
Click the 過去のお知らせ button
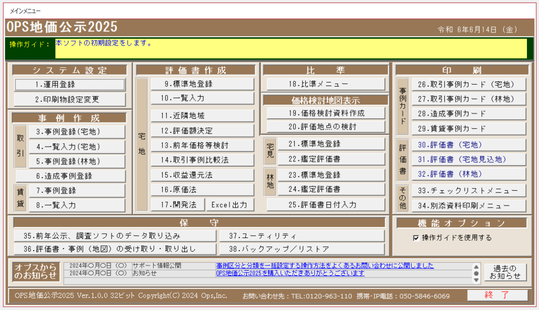click(505, 272)
